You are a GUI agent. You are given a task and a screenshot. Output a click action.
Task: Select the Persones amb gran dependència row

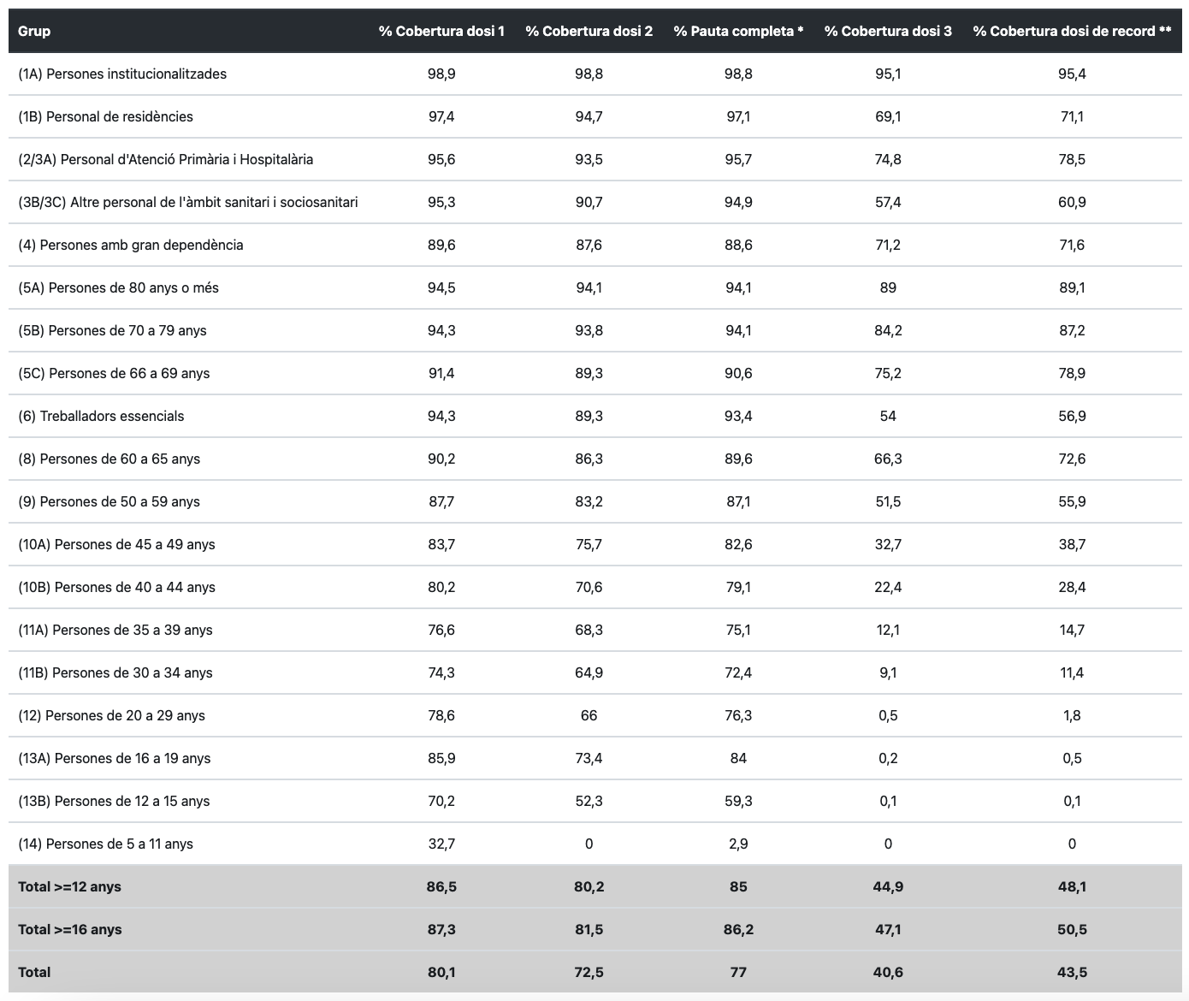(131, 245)
